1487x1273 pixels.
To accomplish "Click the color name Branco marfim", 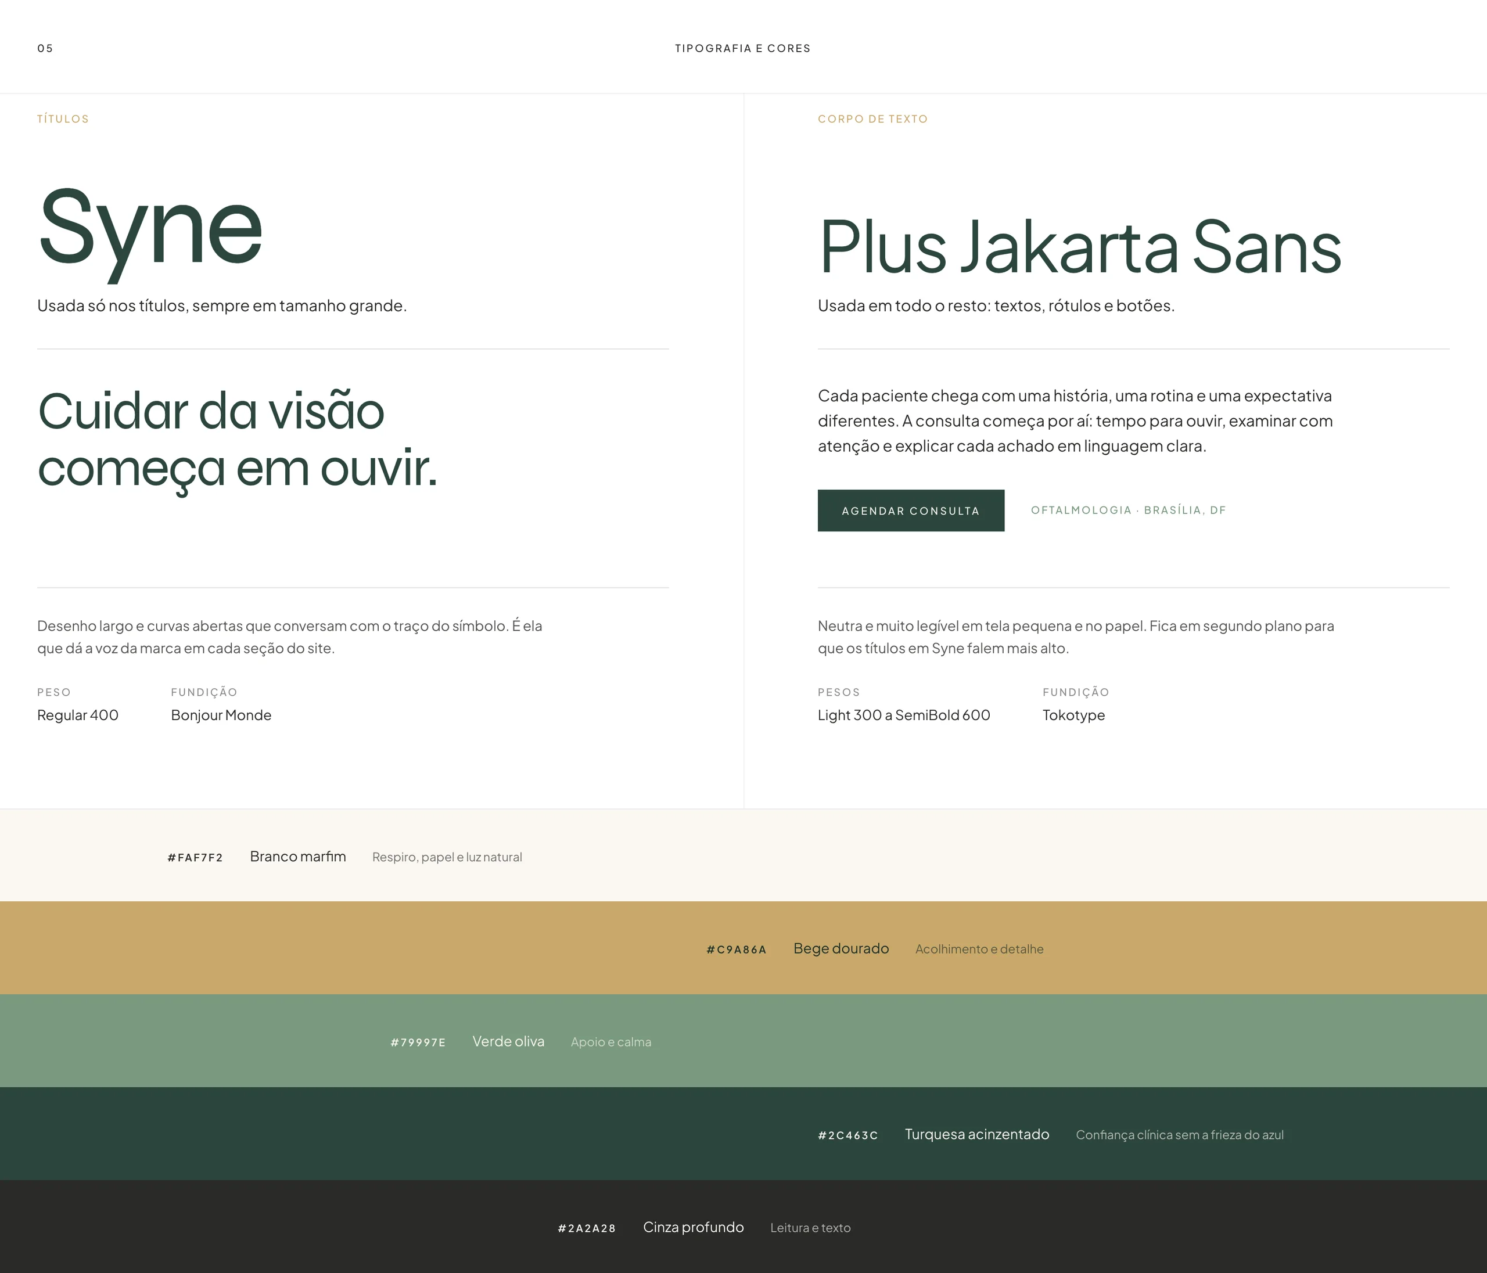I will [298, 856].
